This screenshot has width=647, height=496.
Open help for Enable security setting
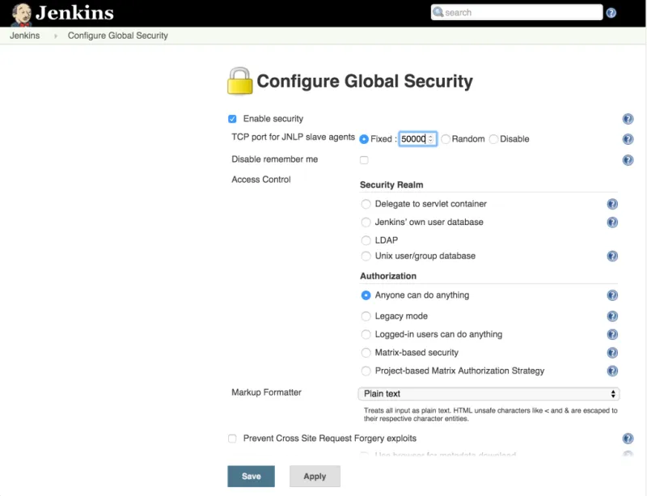(x=628, y=117)
